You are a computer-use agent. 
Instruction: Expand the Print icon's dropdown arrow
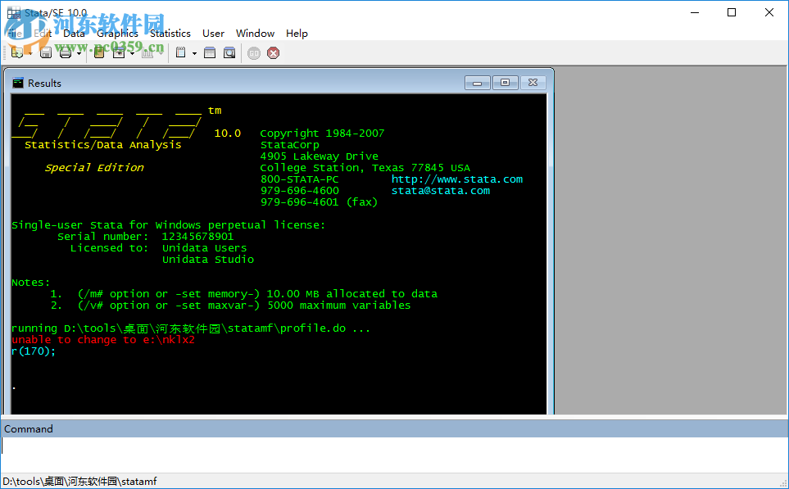point(79,52)
